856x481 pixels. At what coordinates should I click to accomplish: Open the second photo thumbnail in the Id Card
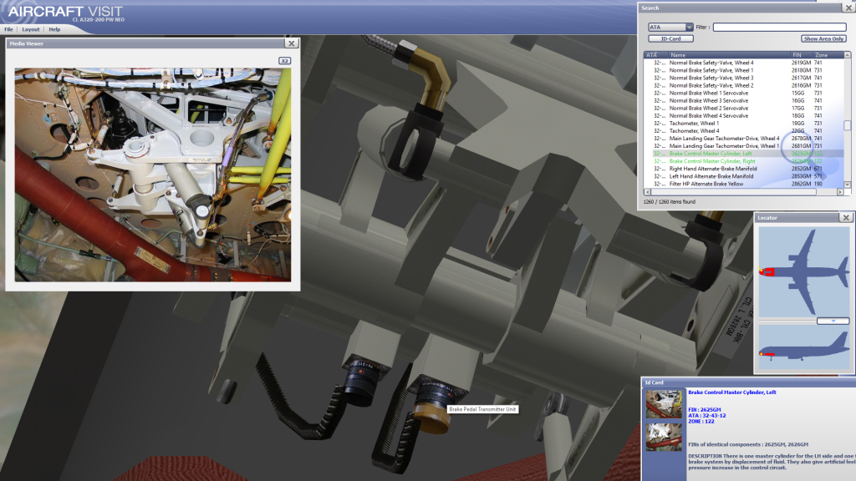point(664,437)
